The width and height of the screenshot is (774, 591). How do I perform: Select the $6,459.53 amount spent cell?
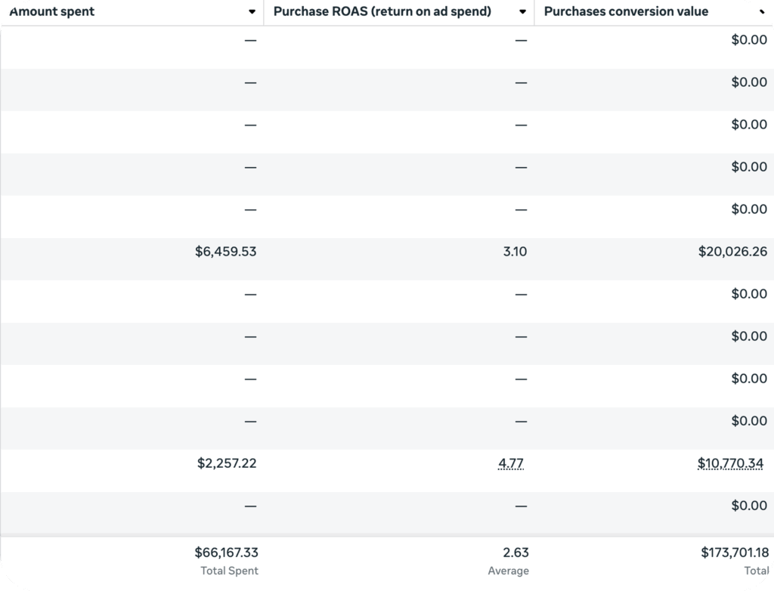point(225,252)
